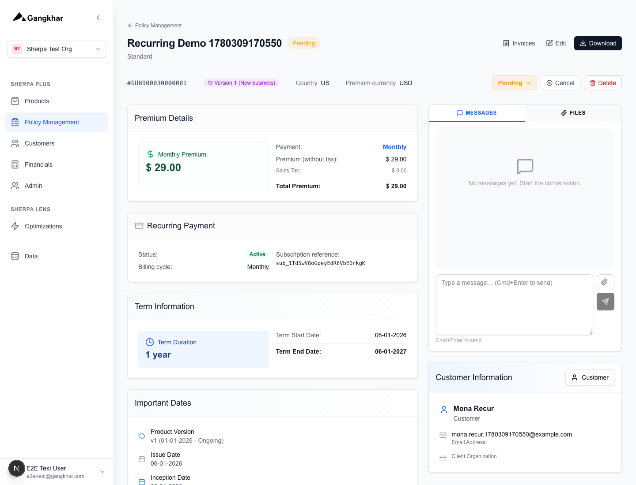
Task: Click the Premium currency USD value
Action: (x=406, y=83)
